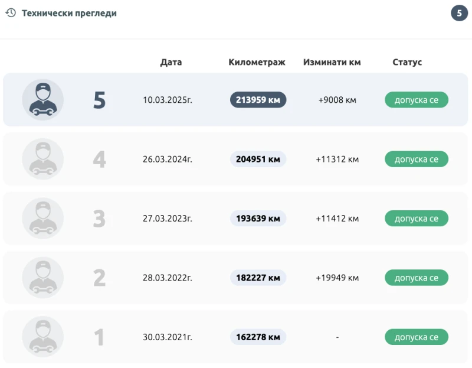The height and width of the screenshot is (368, 472).
Task: Click the large number 5 on the highlighted row
Action: tap(99, 99)
